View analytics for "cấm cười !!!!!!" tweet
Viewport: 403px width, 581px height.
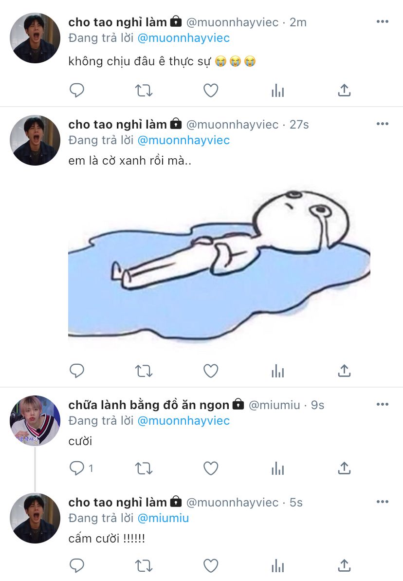[277, 566]
